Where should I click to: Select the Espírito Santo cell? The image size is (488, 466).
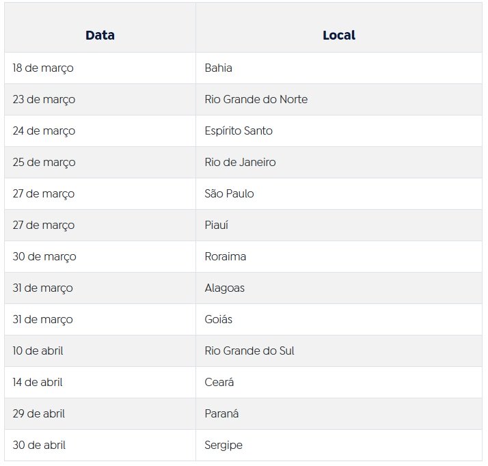(x=239, y=131)
